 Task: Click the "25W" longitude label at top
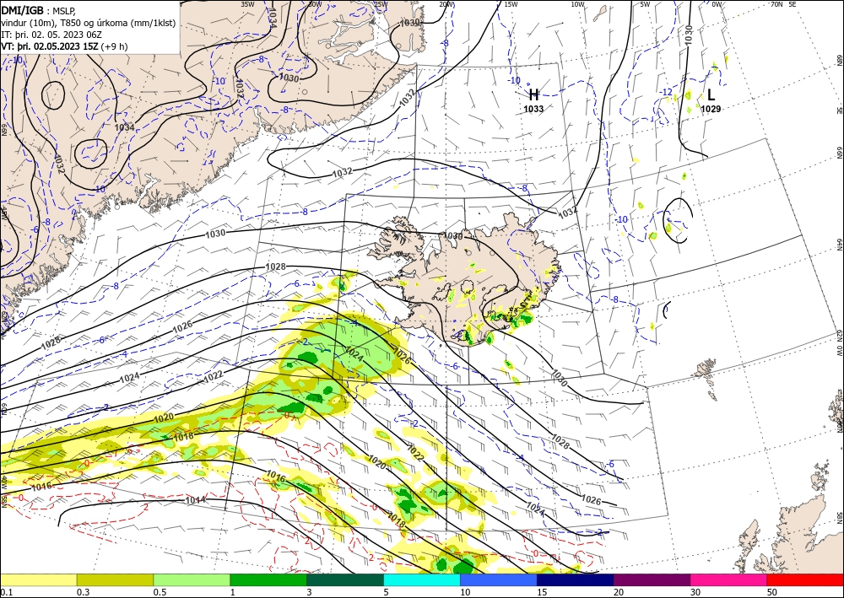[x=380, y=4]
